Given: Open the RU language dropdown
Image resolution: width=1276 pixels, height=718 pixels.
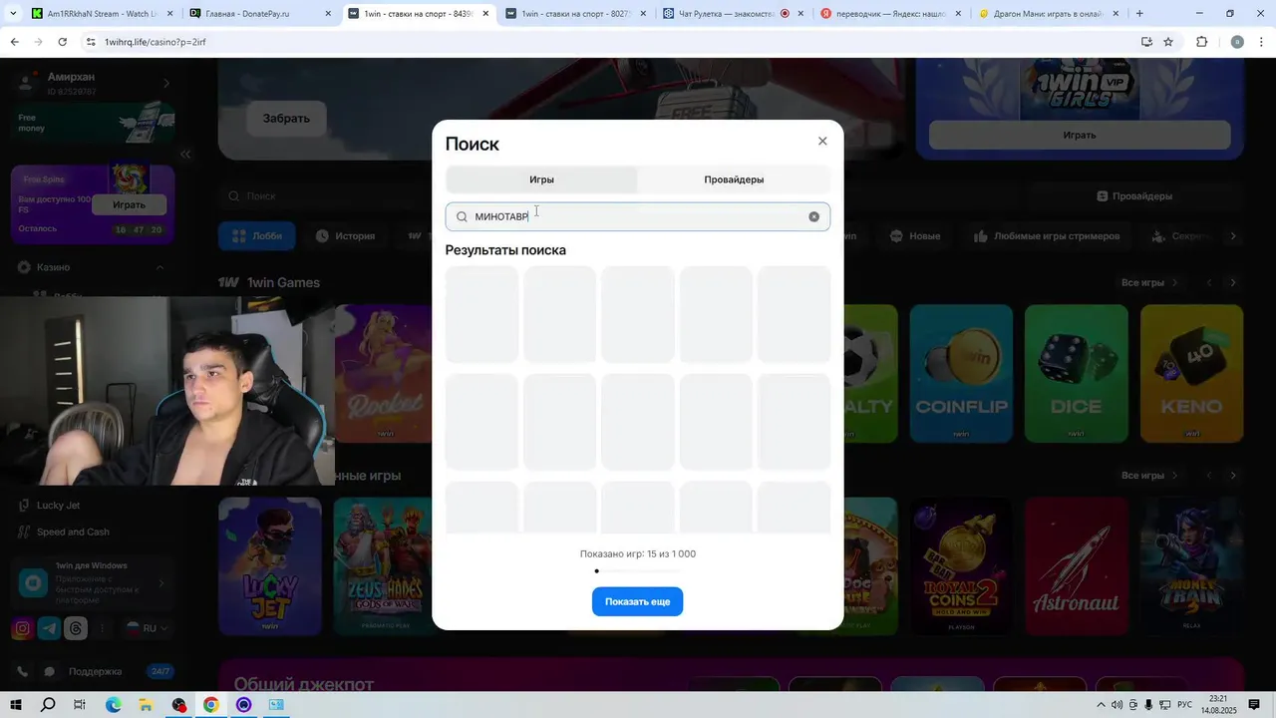Looking at the screenshot, I should 147,629.
